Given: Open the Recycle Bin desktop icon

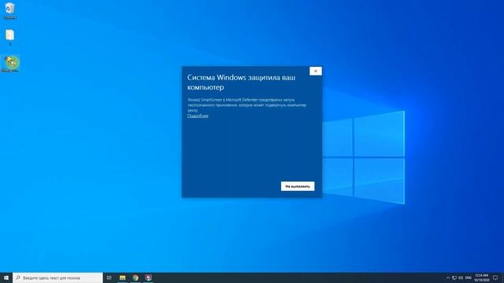Looking at the screenshot, I should click(x=9, y=10).
